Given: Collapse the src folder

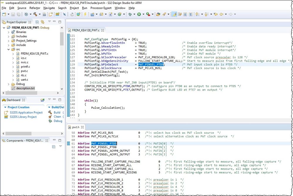Looking at the screenshot, I should (x=9, y=49).
